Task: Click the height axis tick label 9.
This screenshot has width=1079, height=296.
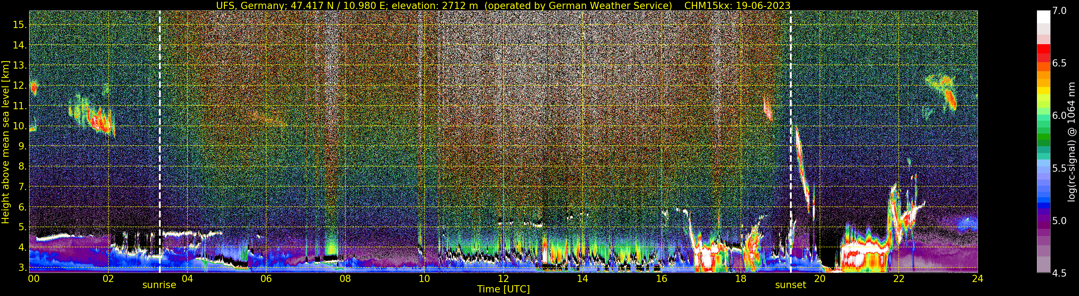Action: tap(23, 146)
